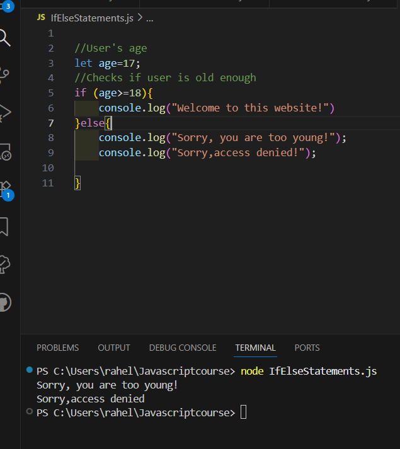400x449 pixels.
Task: Focus the terminal prompt input cursor
Action: pos(244,413)
